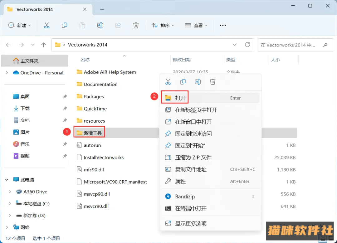Expand the OneDrive - Personal tree node
The height and width of the screenshot is (243, 337).
pos(7,73)
